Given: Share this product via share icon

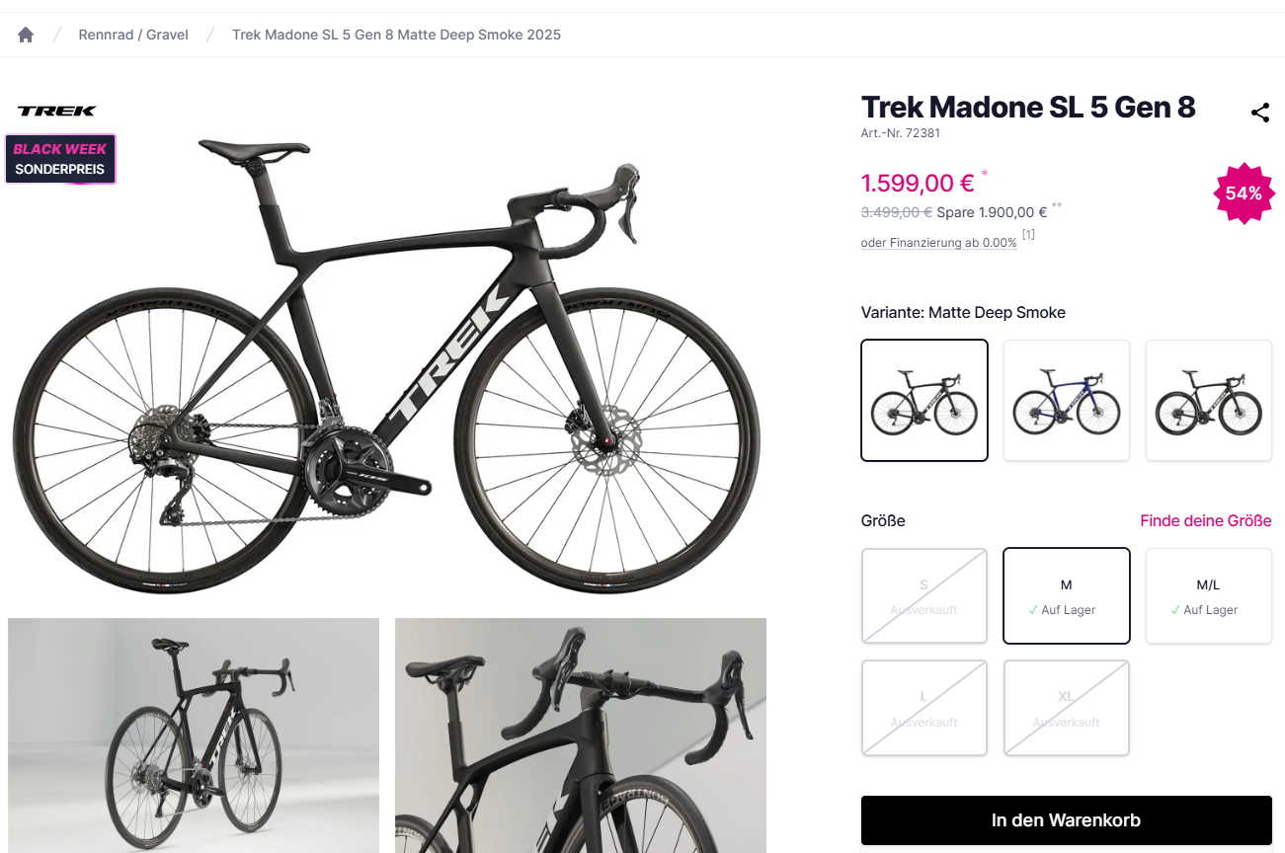Looking at the screenshot, I should [x=1260, y=113].
